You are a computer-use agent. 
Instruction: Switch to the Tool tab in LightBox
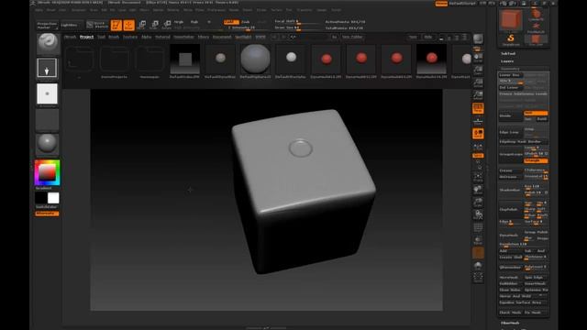click(101, 37)
